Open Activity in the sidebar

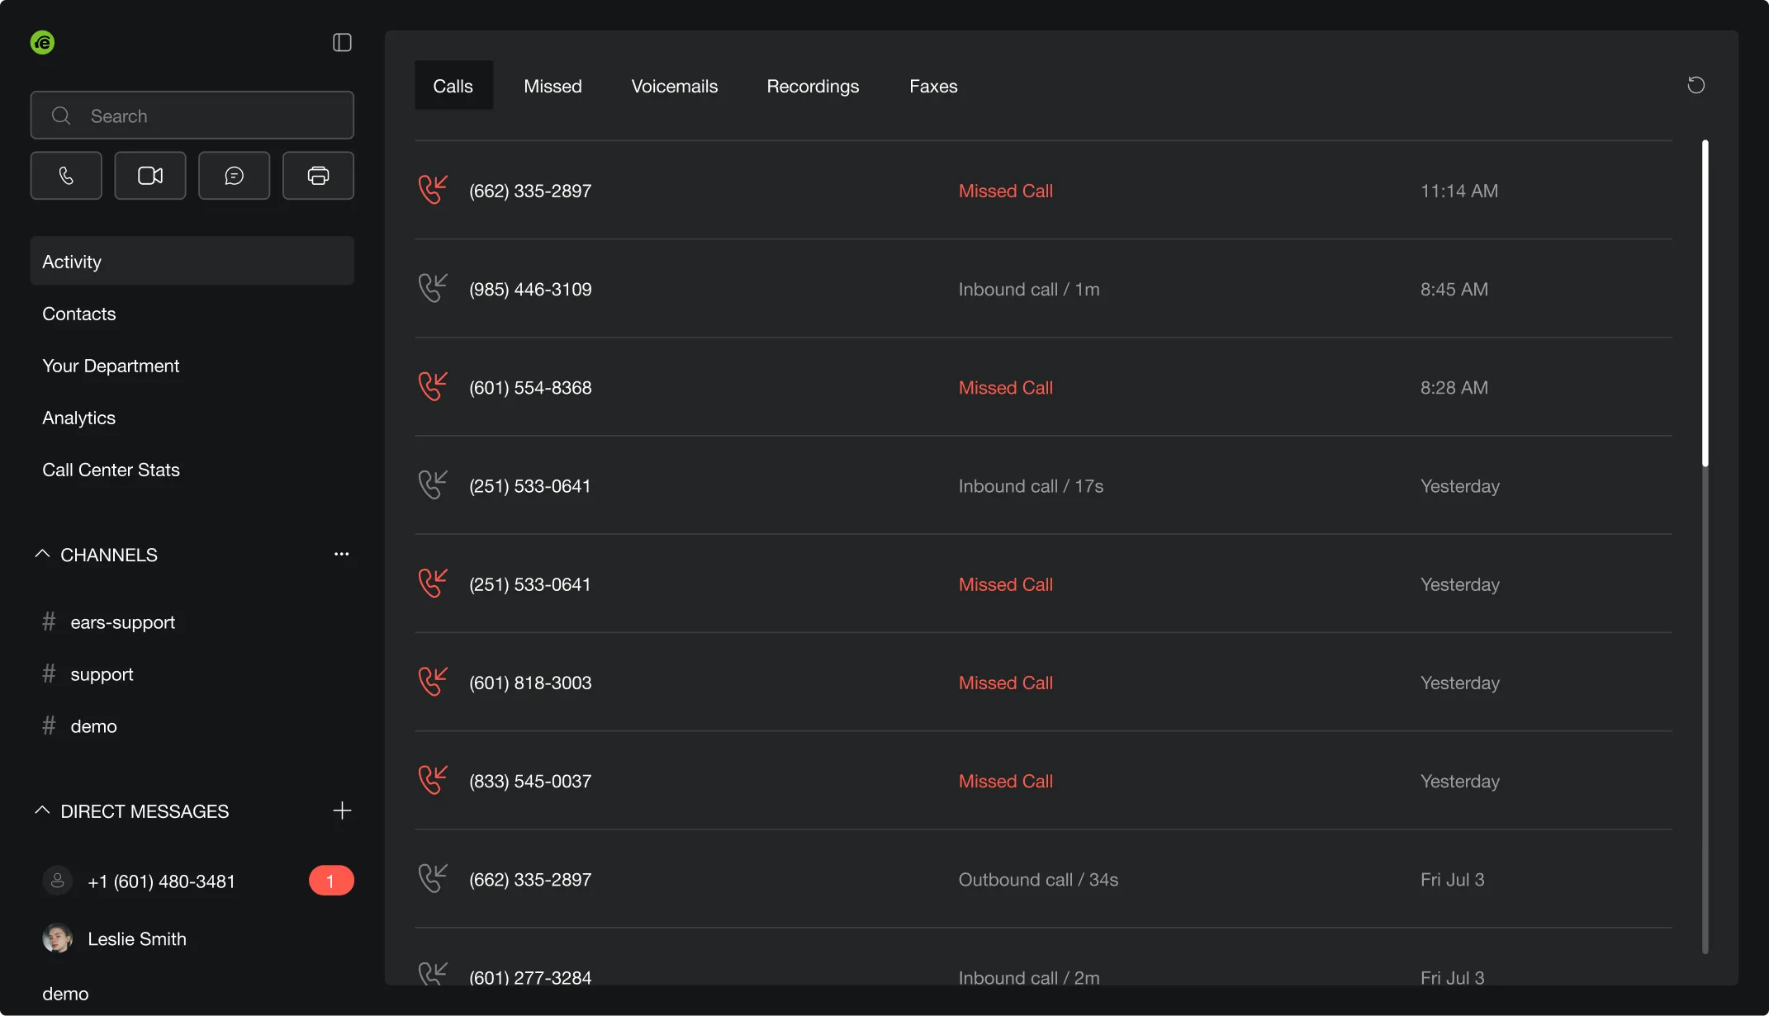[192, 261]
